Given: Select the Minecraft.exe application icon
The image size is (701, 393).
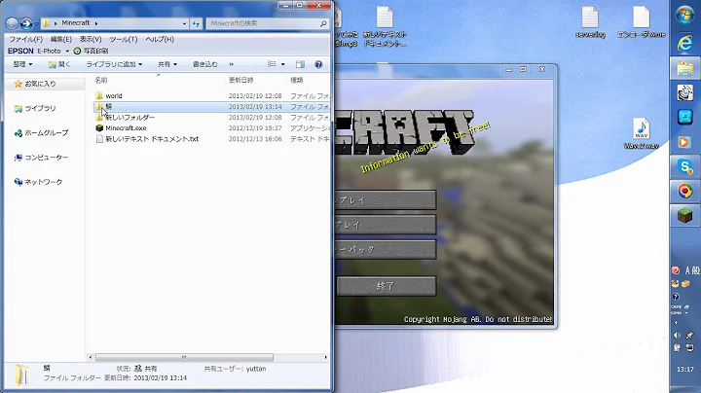Looking at the screenshot, I should [x=99, y=128].
